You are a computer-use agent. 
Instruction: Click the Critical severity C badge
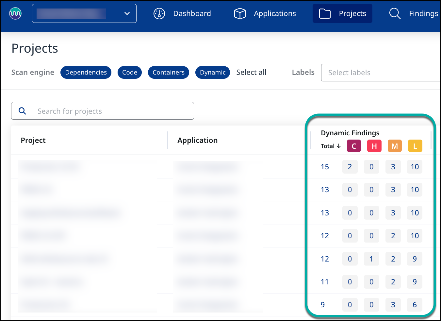click(x=354, y=146)
